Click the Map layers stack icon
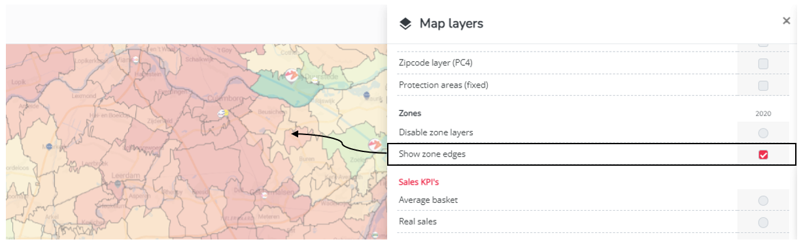Screen dimensions: 803x246 coord(405,24)
